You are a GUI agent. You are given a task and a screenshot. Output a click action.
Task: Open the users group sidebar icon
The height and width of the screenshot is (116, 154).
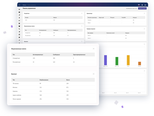click(19, 26)
